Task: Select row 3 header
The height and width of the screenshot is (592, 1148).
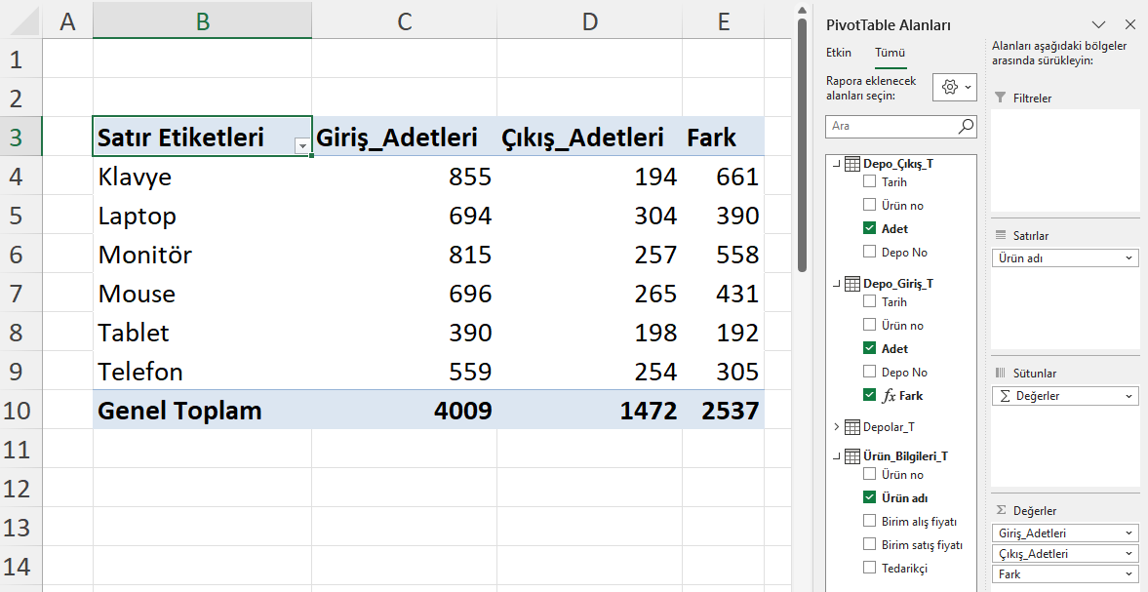Action: (x=20, y=137)
